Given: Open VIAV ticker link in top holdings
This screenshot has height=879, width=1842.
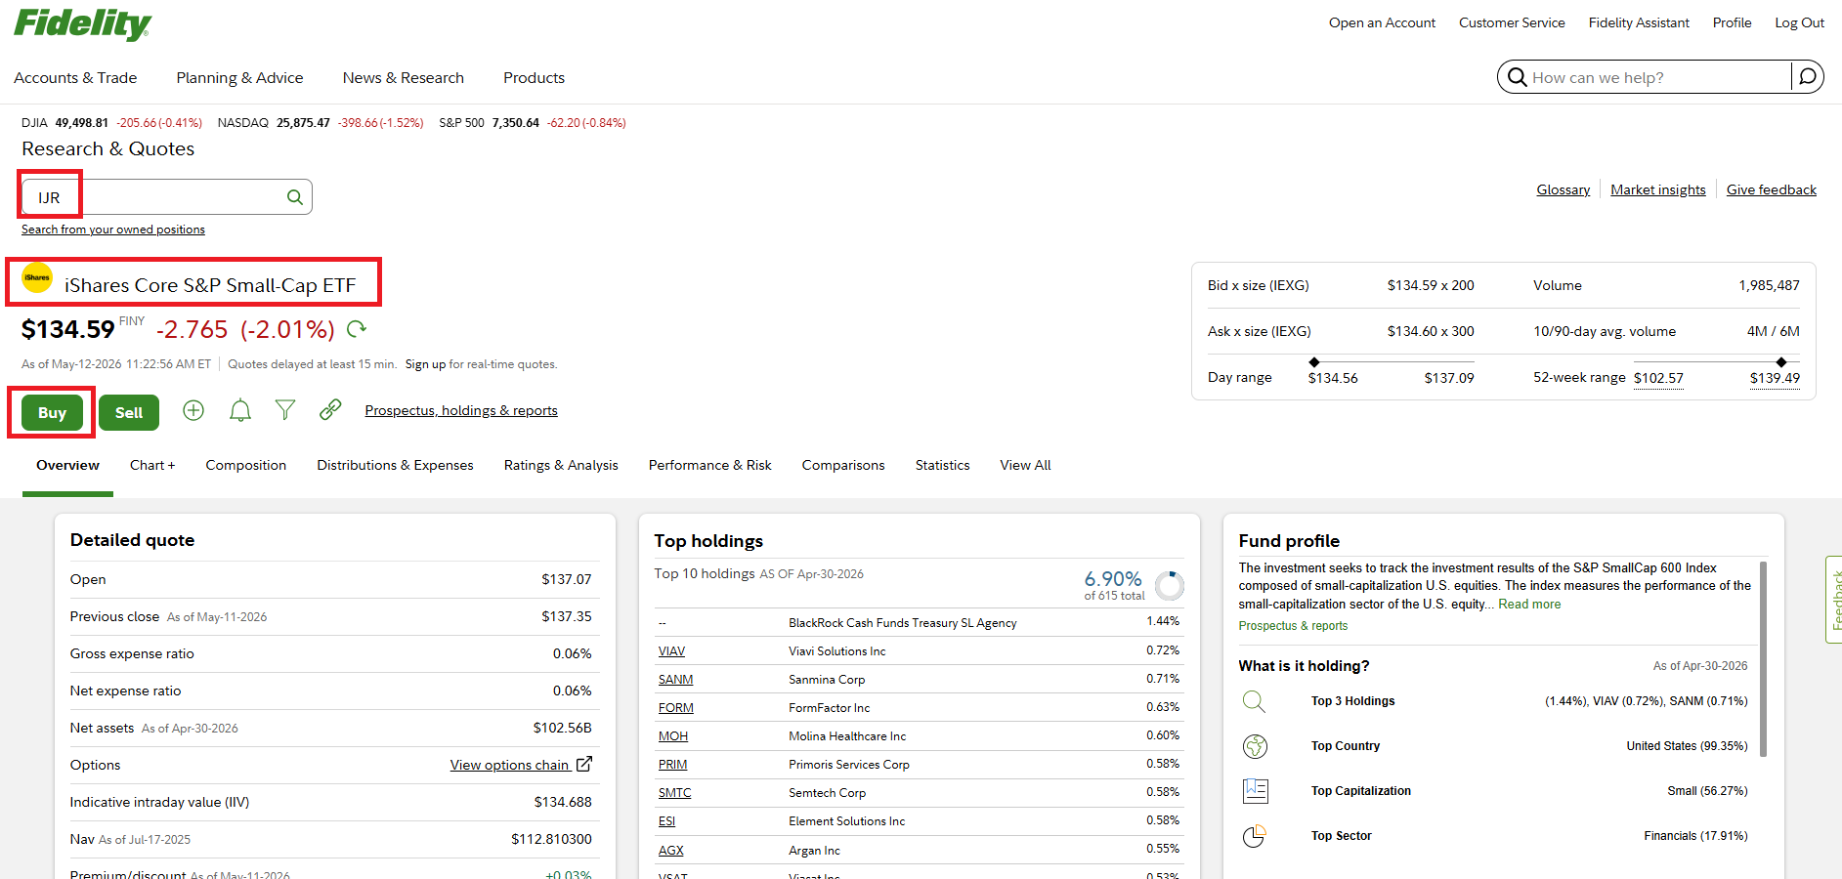Looking at the screenshot, I should click(671, 651).
